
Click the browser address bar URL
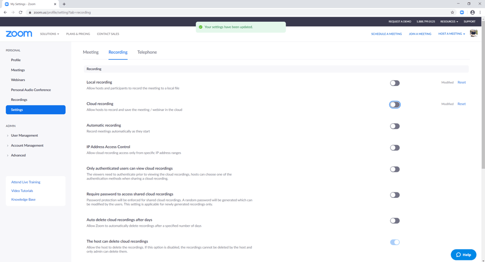[x=62, y=12]
